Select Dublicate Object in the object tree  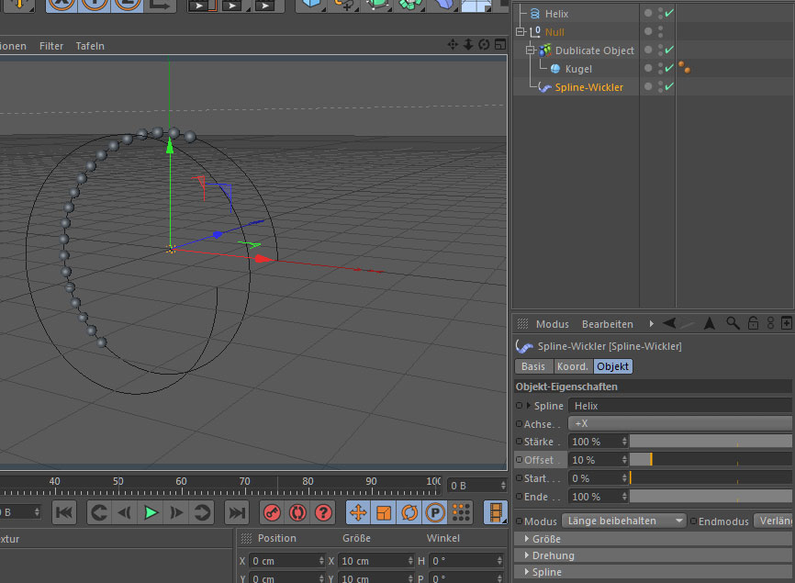(x=594, y=50)
